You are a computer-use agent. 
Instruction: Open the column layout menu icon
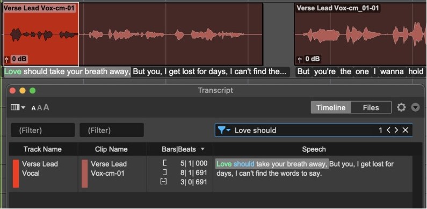click(x=18, y=107)
